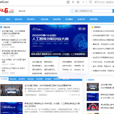The width and height of the screenshot is (114, 114).
Task: Click the magnifier icon inside site search box
Action: tap(73, 11)
